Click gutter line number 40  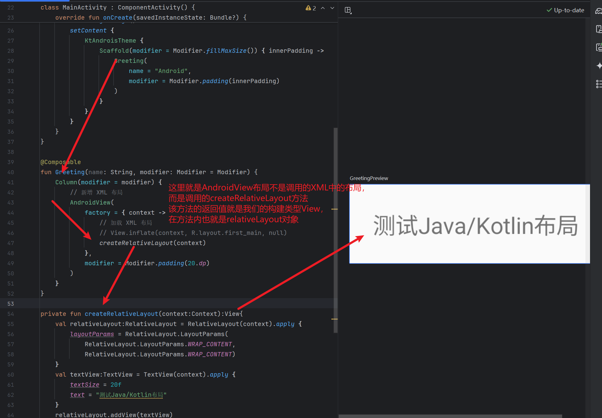11,172
